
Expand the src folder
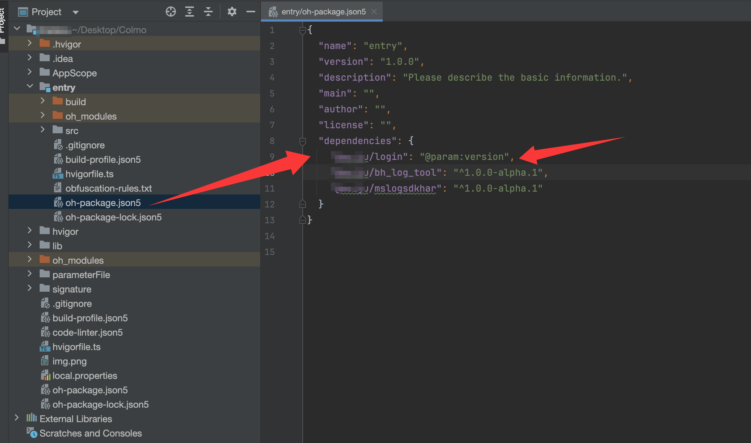[43, 130]
